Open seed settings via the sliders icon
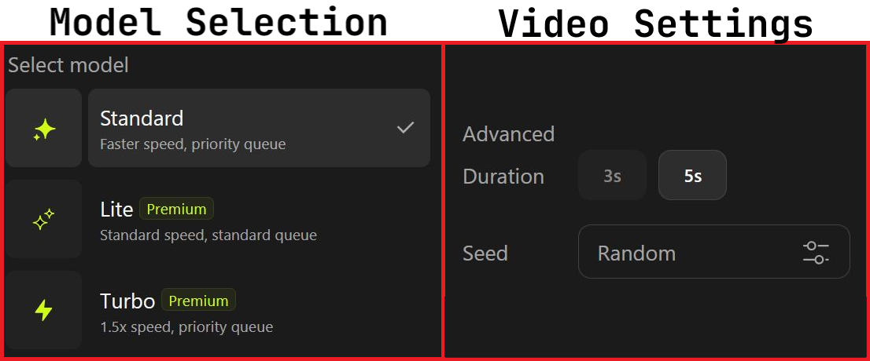 [816, 253]
